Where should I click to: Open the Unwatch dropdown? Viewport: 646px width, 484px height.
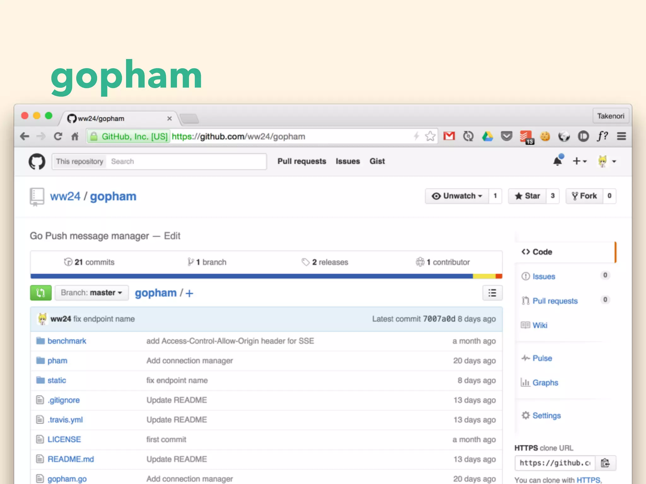pyautogui.click(x=457, y=196)
